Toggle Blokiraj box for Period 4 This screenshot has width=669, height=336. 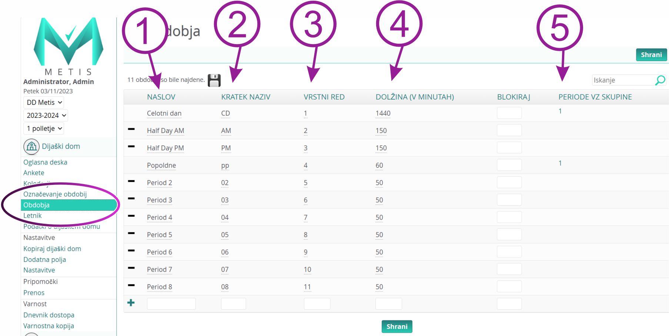[x=509, y=217]
